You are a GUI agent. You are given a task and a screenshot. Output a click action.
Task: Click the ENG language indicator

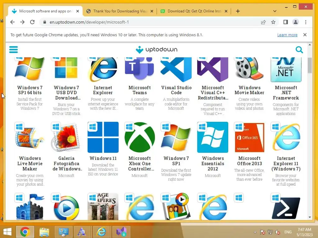coord(288,232)
